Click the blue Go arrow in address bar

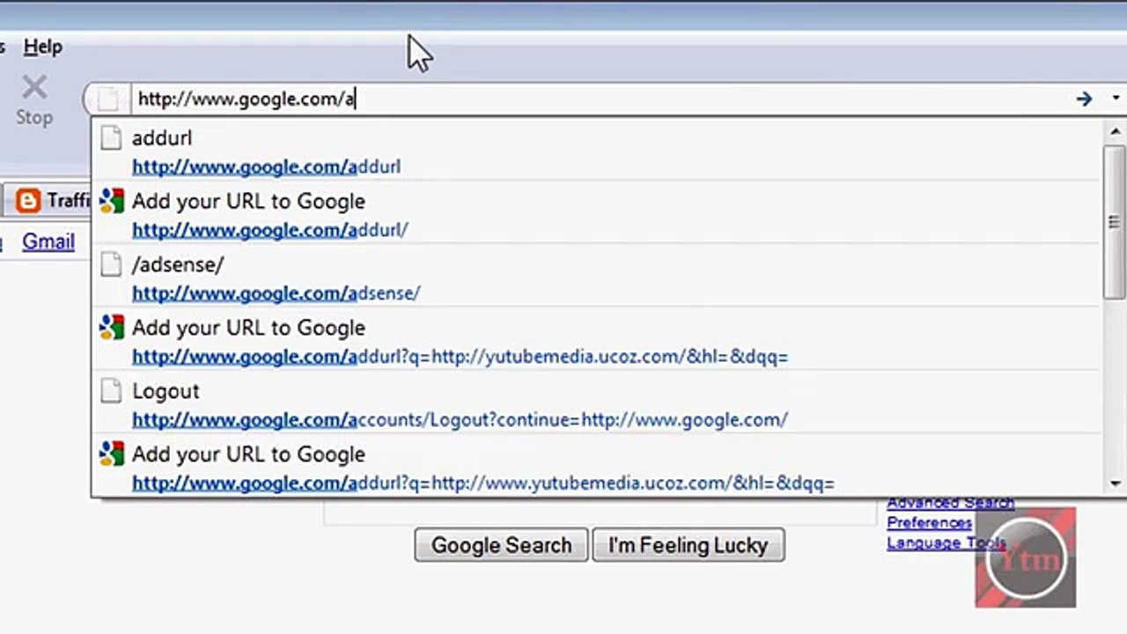1084,99
